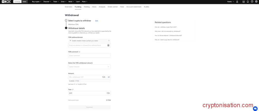
Task: Open the help question mark icon
Action: pyautogui.click(x=252, y=2)
